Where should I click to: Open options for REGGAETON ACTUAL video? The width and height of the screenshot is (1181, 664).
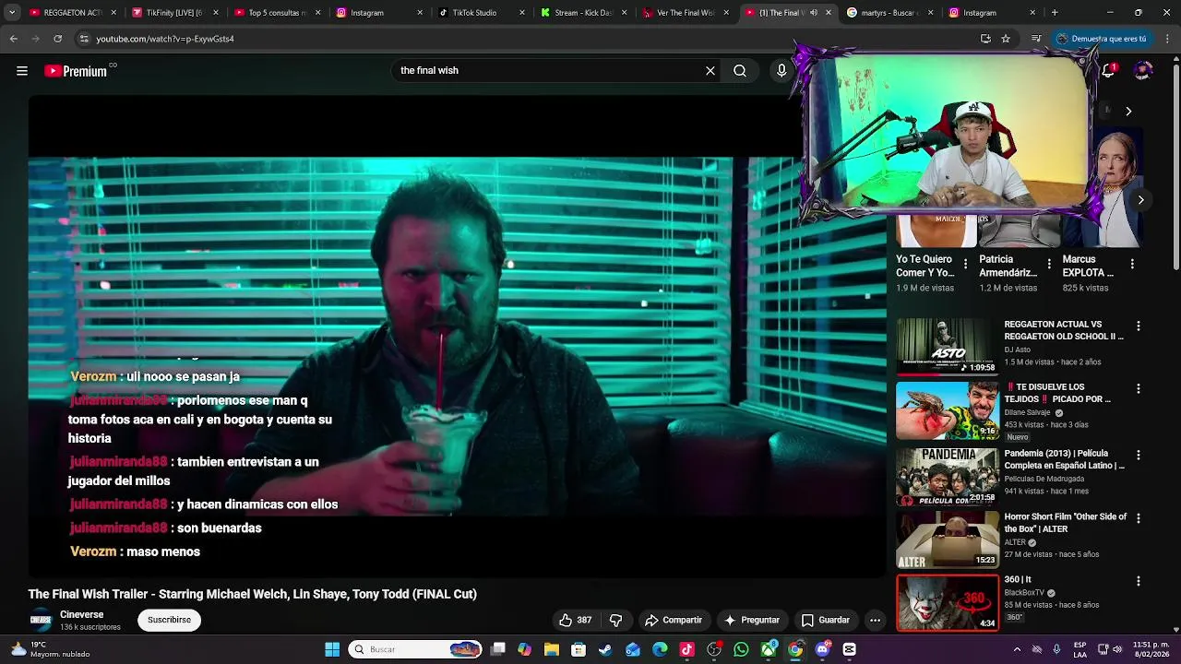tap(1138, 326)
